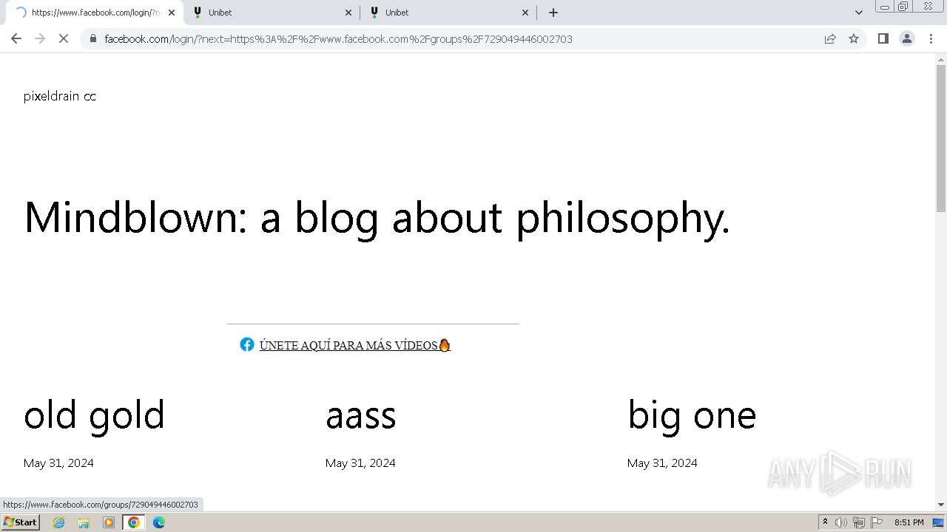
Task: Open a new tab
Action: click(553, 13)
